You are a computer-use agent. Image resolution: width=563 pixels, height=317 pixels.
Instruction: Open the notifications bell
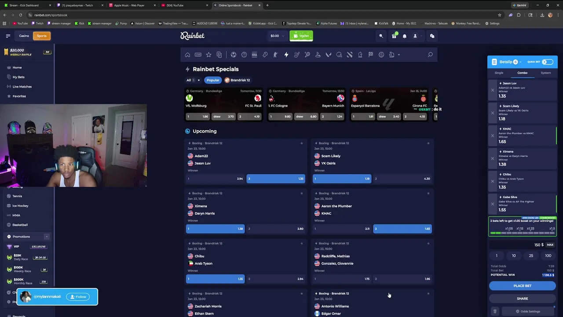(x=405, y=36)
